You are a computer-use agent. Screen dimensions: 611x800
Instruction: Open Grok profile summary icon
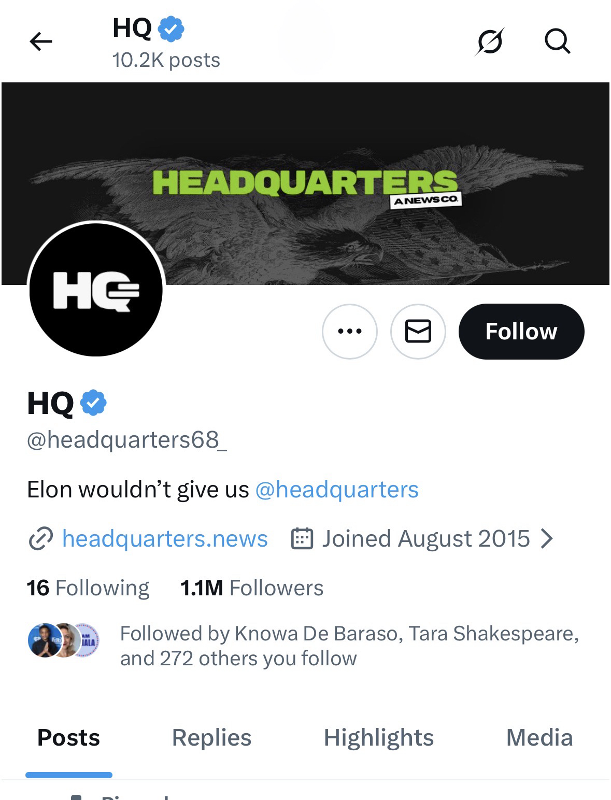489,41
